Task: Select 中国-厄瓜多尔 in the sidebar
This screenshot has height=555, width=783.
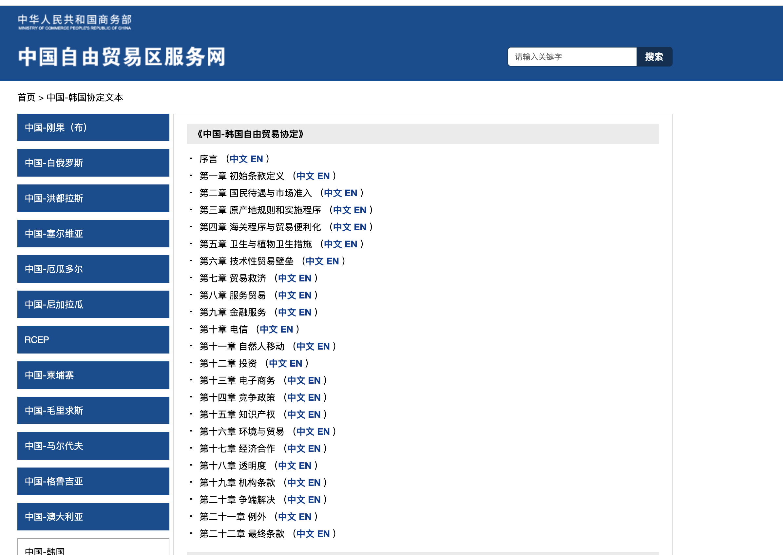Action: tap(93, 269)
